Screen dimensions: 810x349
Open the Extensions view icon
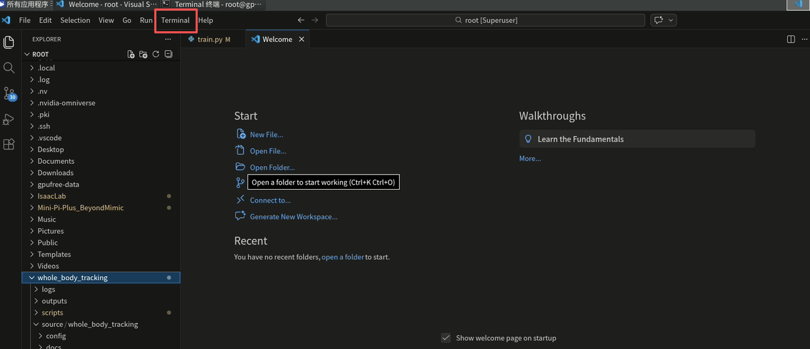click(x=9, y=144)
